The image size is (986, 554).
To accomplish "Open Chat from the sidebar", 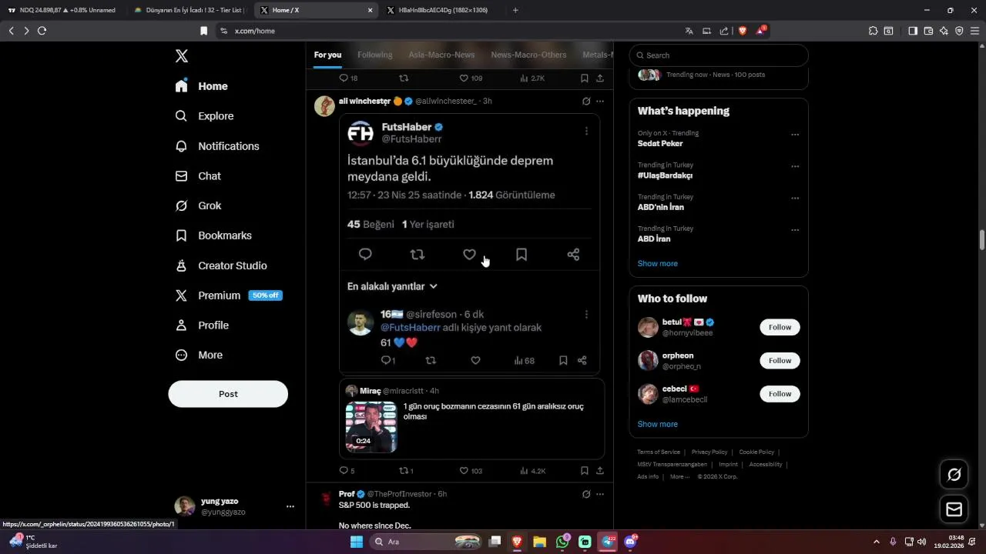I will 198,176.
